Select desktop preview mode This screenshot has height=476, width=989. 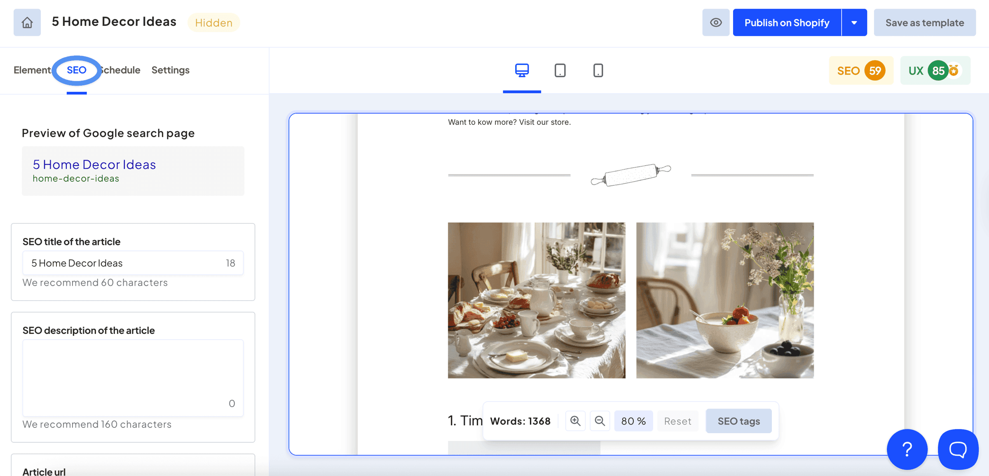click(x=522, y=70)
